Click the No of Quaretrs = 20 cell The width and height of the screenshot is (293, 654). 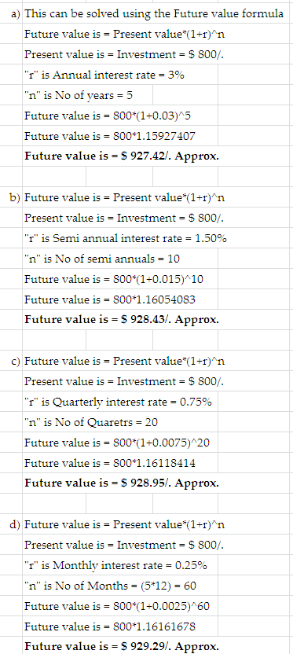tap(91, 423)
